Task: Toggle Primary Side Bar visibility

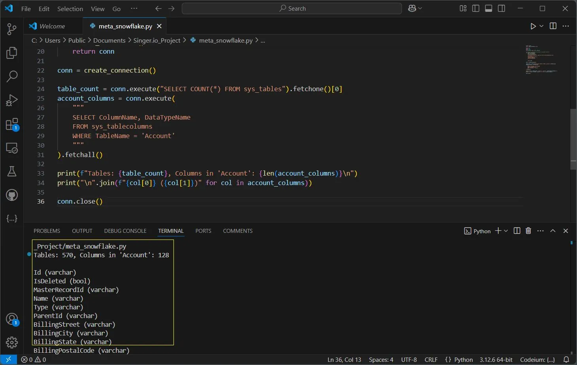Action: click(476, 9)
